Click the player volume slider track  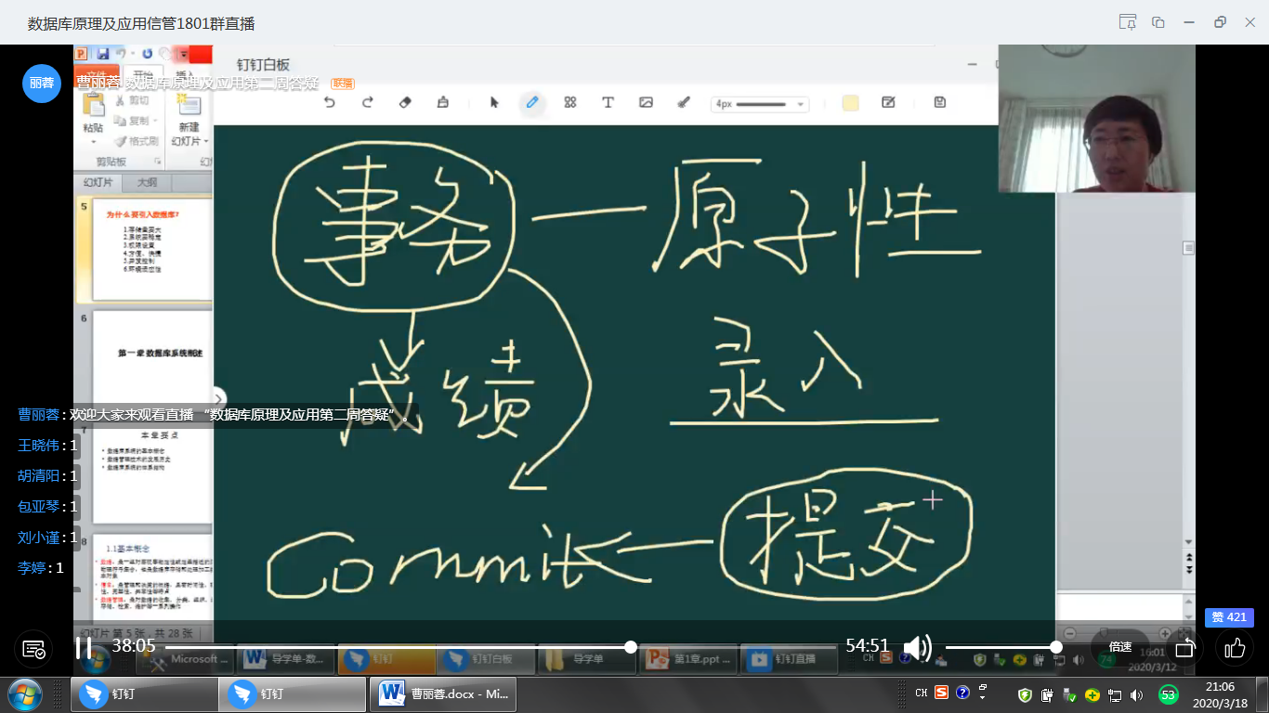point(1001,647)
